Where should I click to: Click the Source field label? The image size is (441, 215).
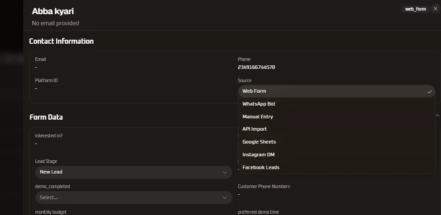245,80
